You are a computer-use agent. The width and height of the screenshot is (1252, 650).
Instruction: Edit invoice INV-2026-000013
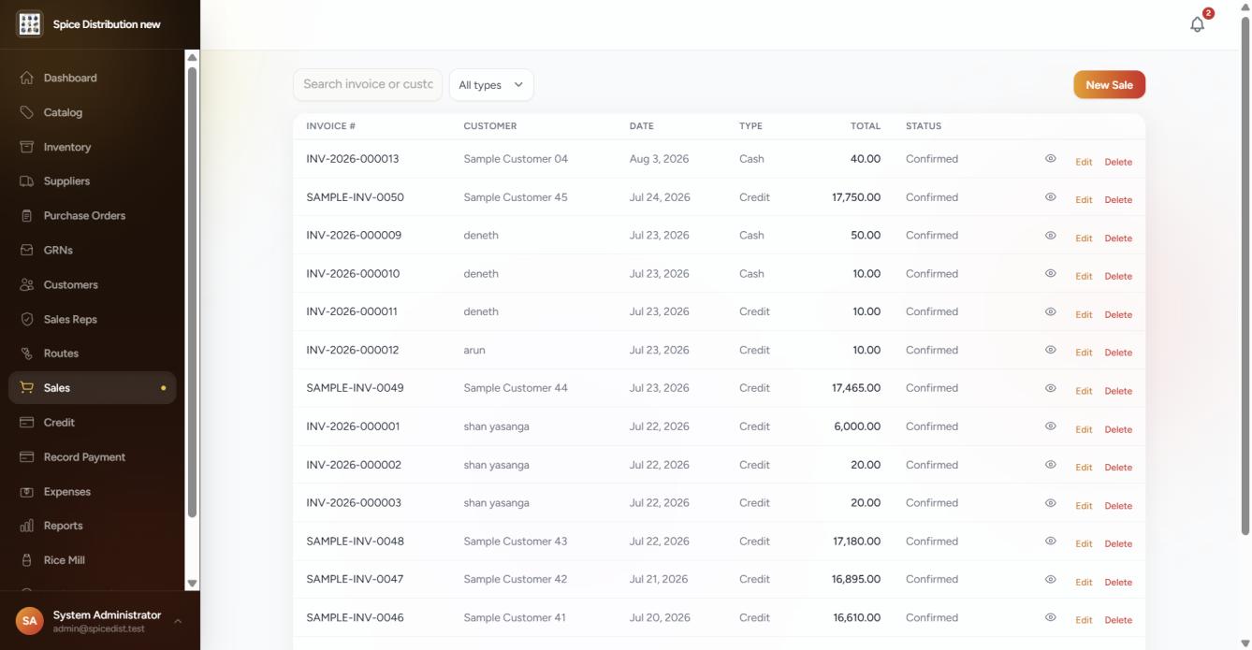point(1084,162)
